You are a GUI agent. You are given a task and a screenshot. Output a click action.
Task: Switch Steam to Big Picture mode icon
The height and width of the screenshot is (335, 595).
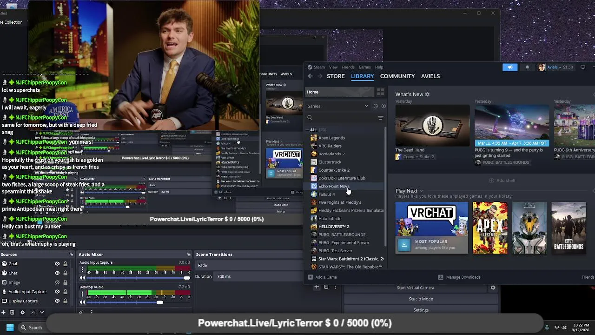point(583,67)
